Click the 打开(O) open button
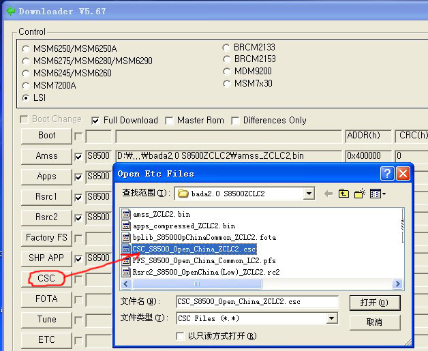The image size is (428, 351). click(x=375, y=303)
